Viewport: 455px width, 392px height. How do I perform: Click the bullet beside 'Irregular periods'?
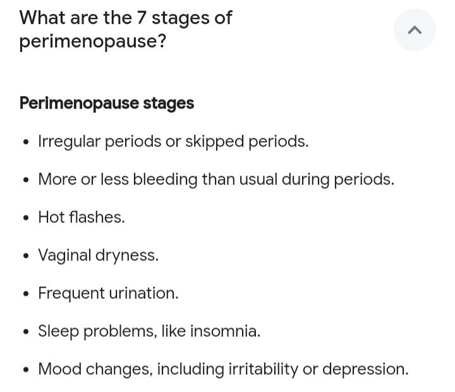pyautogui.click(x=25, y=142)
